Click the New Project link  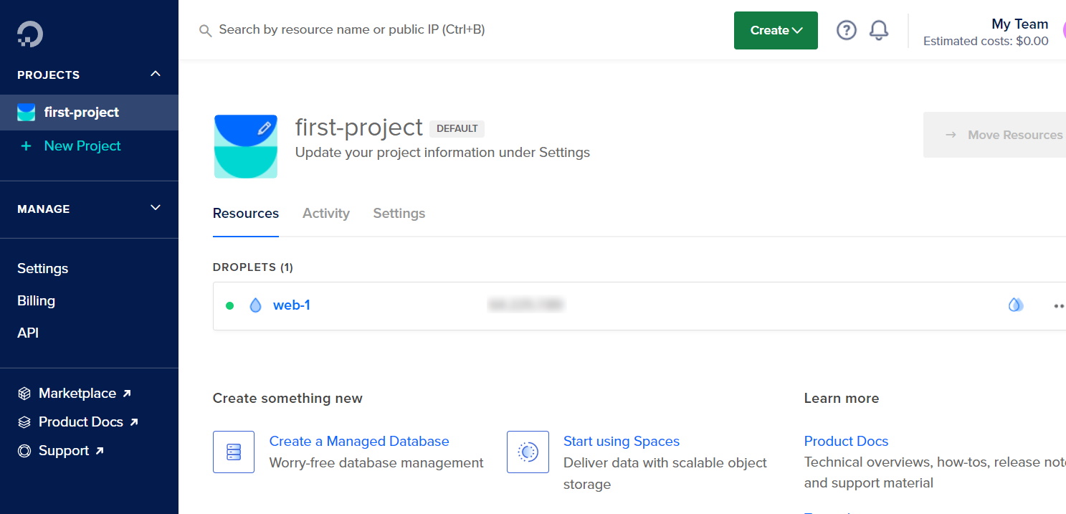coord(82,146)
